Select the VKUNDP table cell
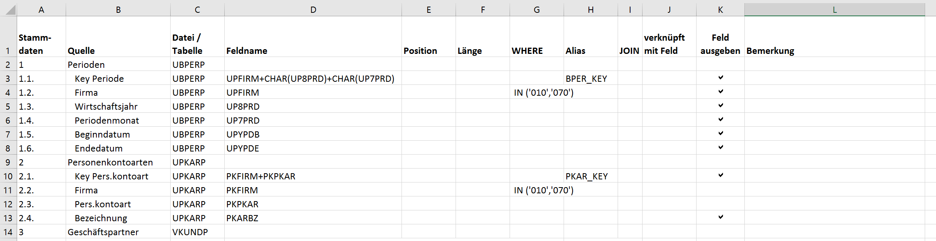 pyautogui.click(x=197, y=232)
